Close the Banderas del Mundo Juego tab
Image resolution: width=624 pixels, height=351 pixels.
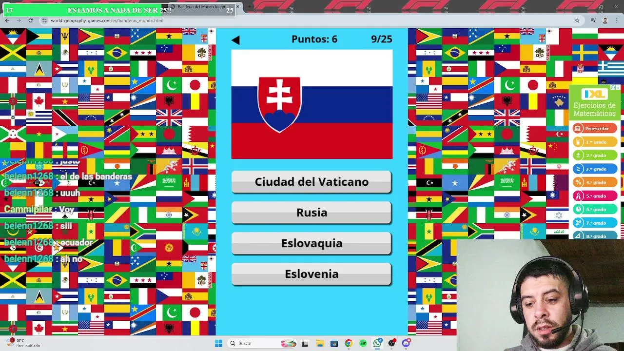238,7
